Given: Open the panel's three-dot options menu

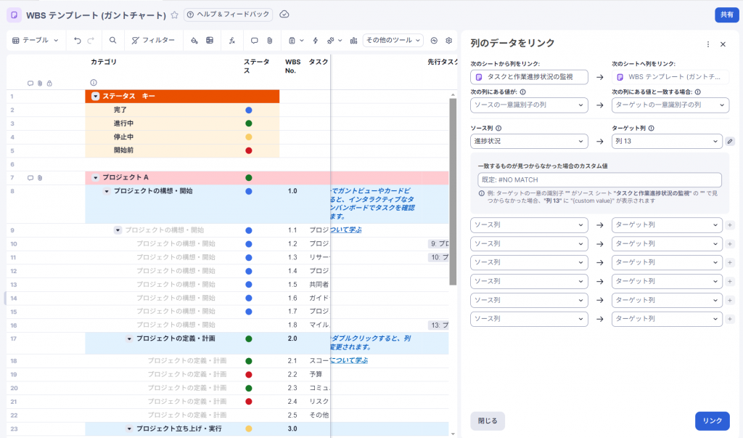Looking at the screenshot, I should 708,44.
